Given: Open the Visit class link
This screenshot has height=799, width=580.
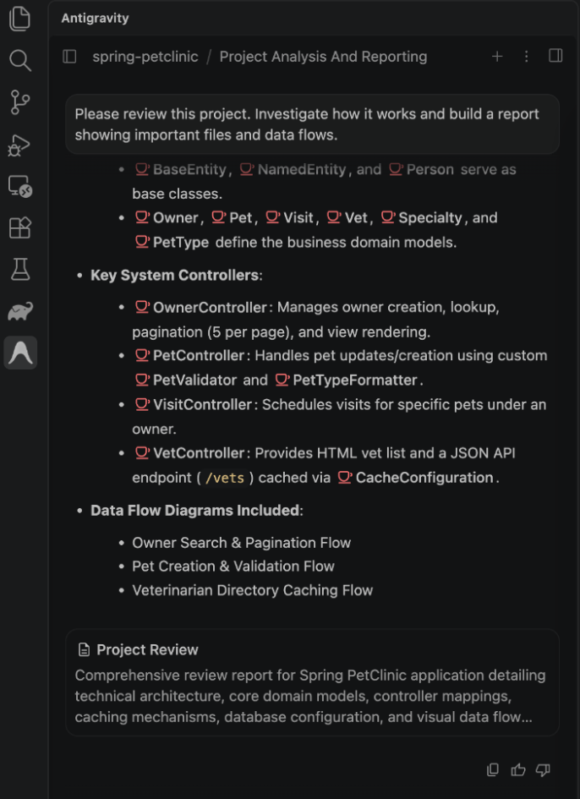Looking at the screenshot, I should click(289, 217).
